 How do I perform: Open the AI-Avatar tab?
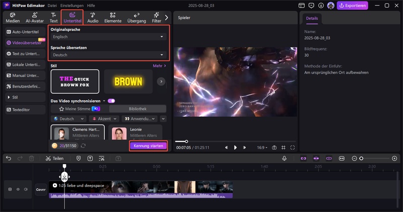[35, 18]
